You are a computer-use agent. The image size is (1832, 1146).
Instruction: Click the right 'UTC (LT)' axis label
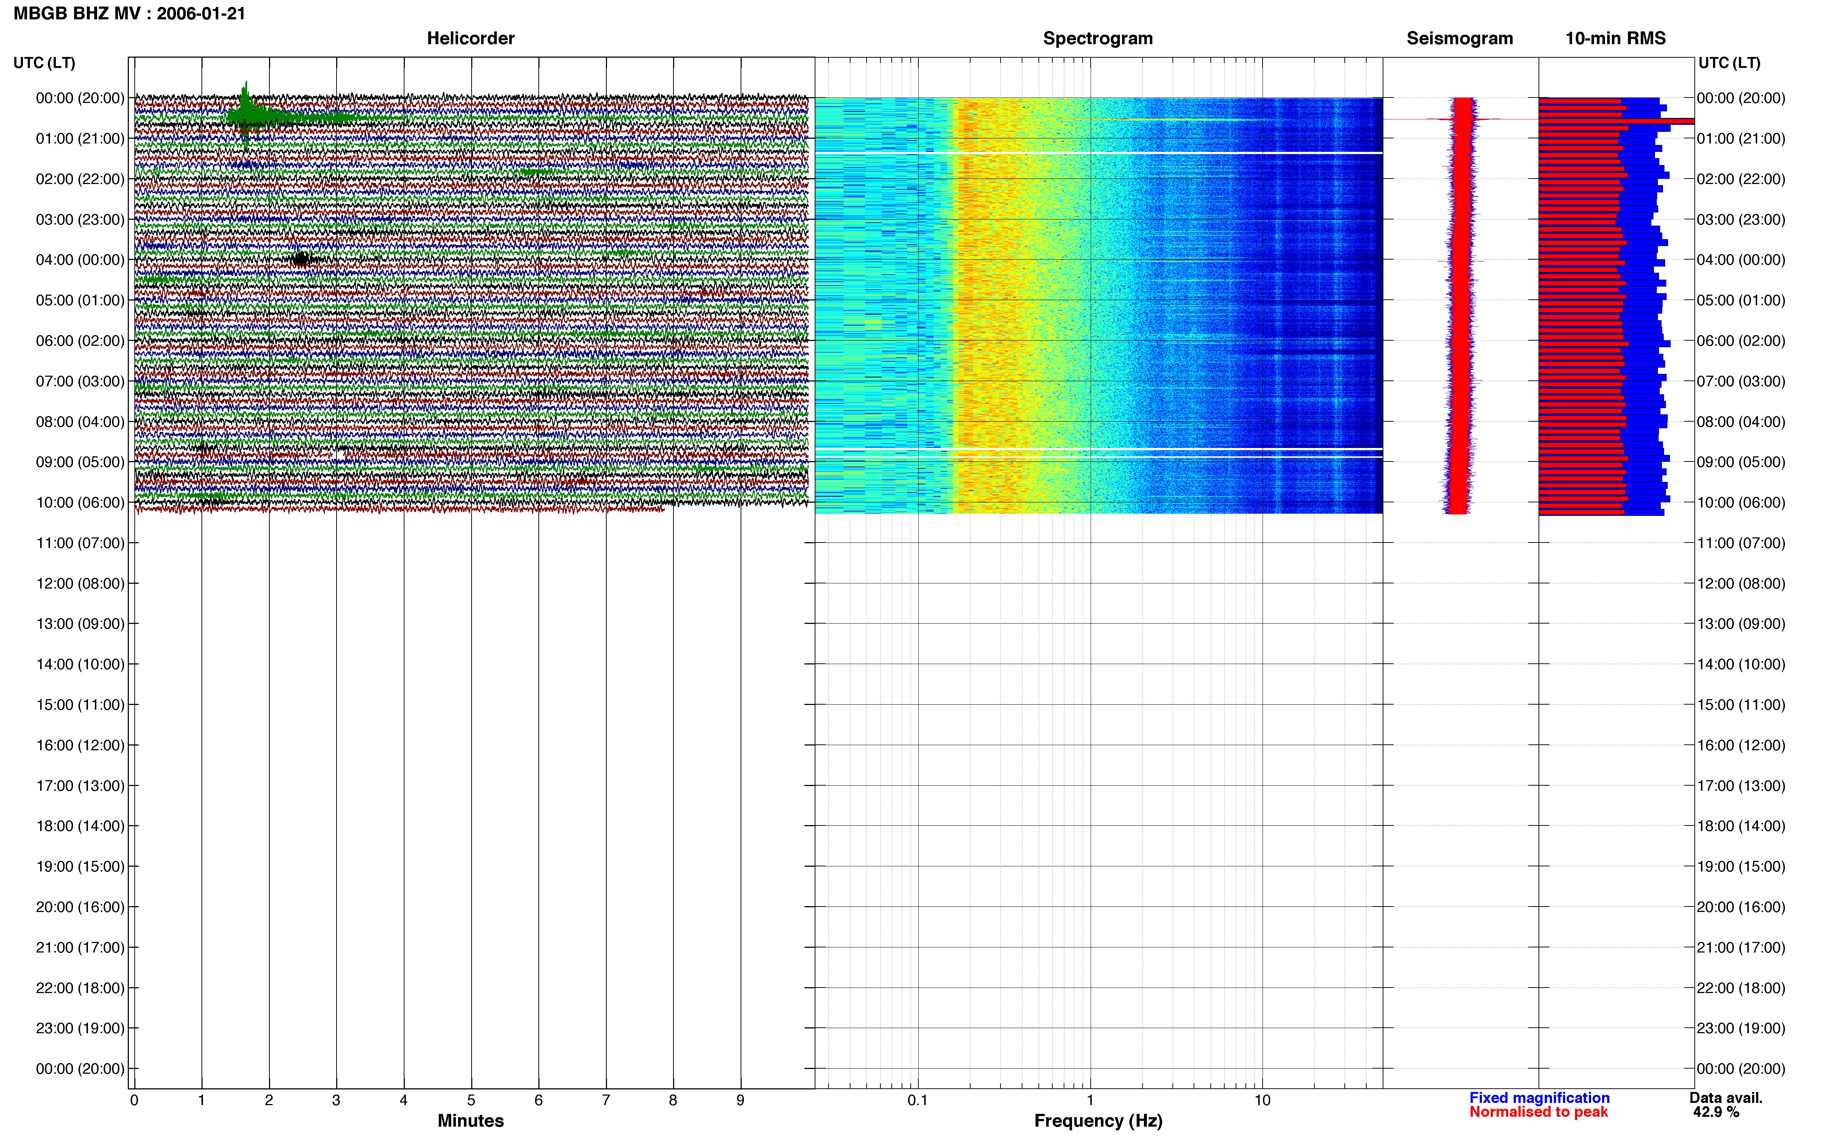(1730, 63)
